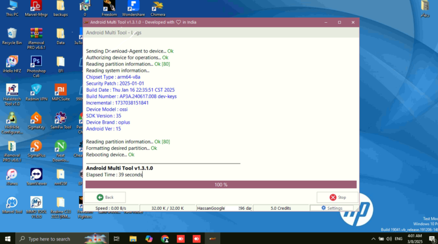Select the nmf26f folder icon
This screenshot has width=438, height=244.
pos(60,177)
